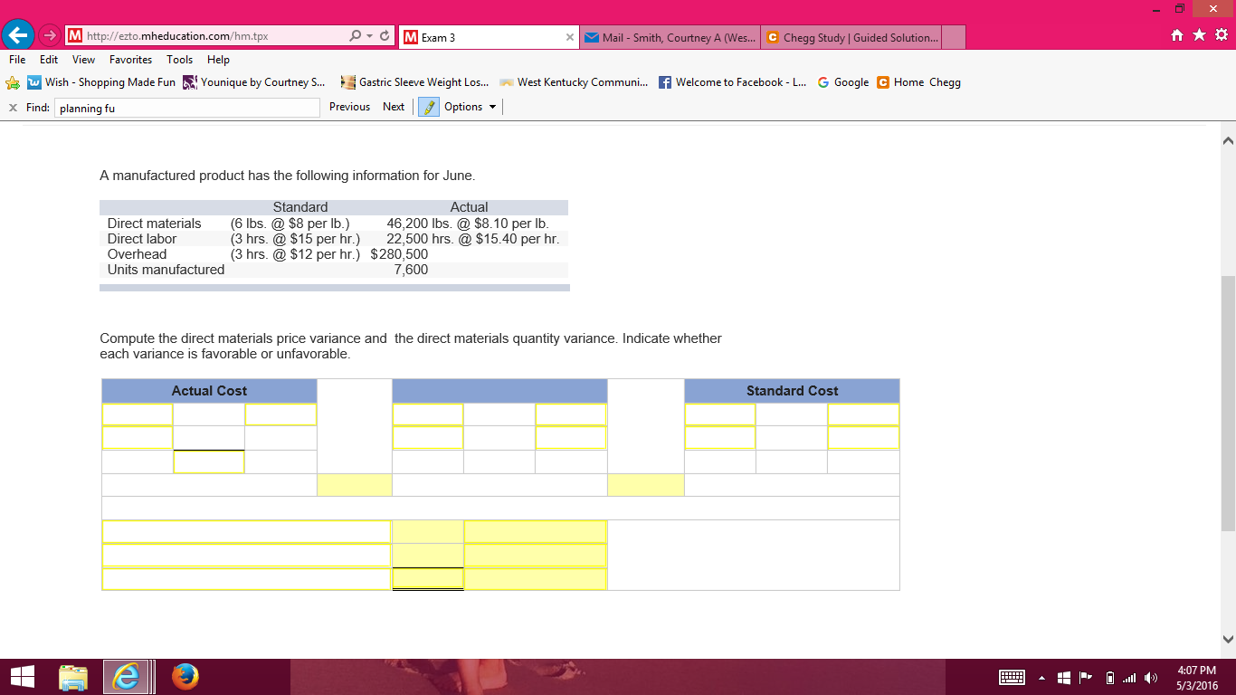
Task: Click the vertical scrollbar thumb
Action: (x=1228, y=404)
